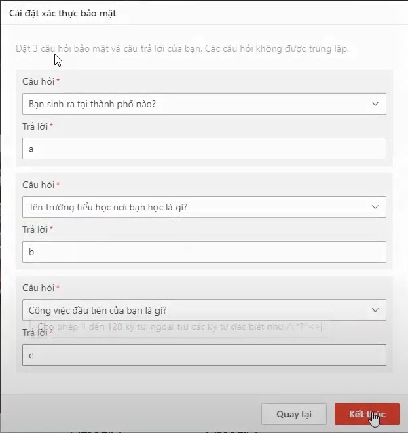Image resolution: width=408 pixels, height=433 pixels.
Task: Click the third 'Câu hỏi' label
Action: tap(39, 288)
